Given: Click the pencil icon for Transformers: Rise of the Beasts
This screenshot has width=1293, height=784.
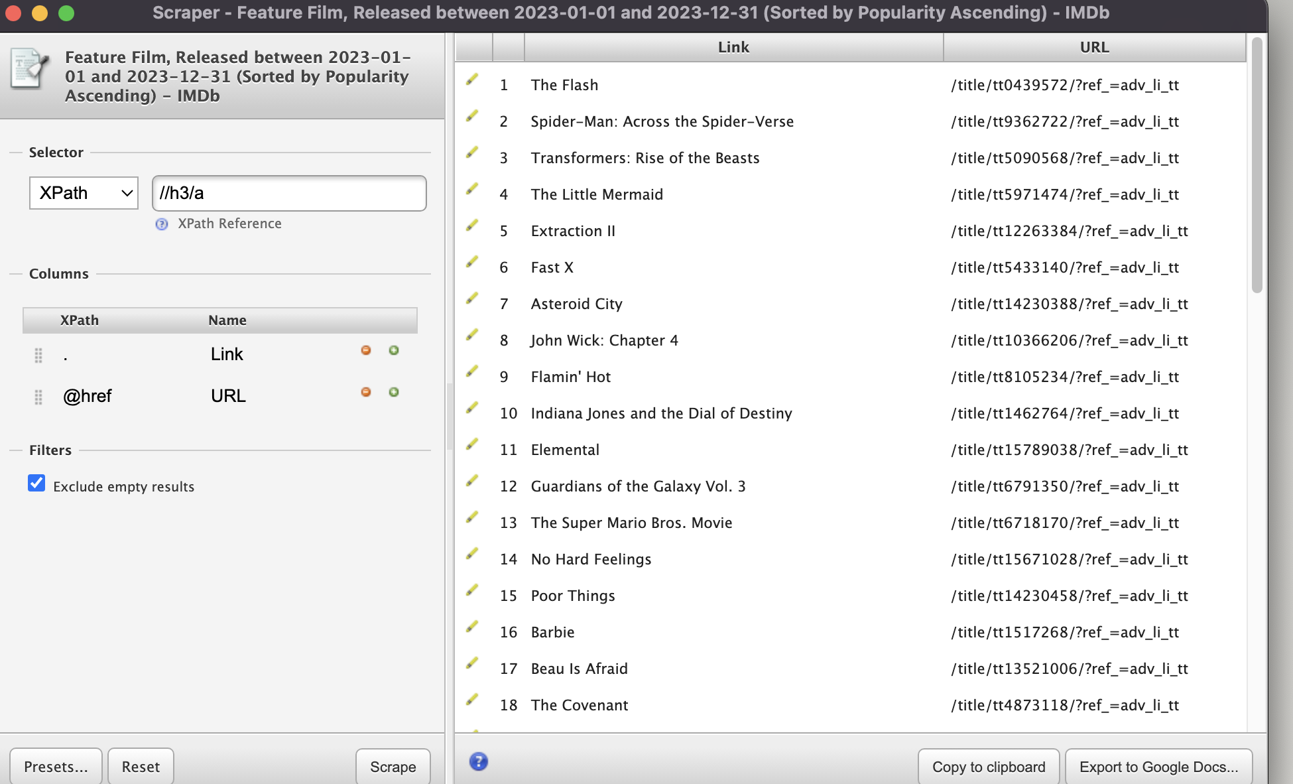Looking at the screenshot, I should tap(472, 153).
